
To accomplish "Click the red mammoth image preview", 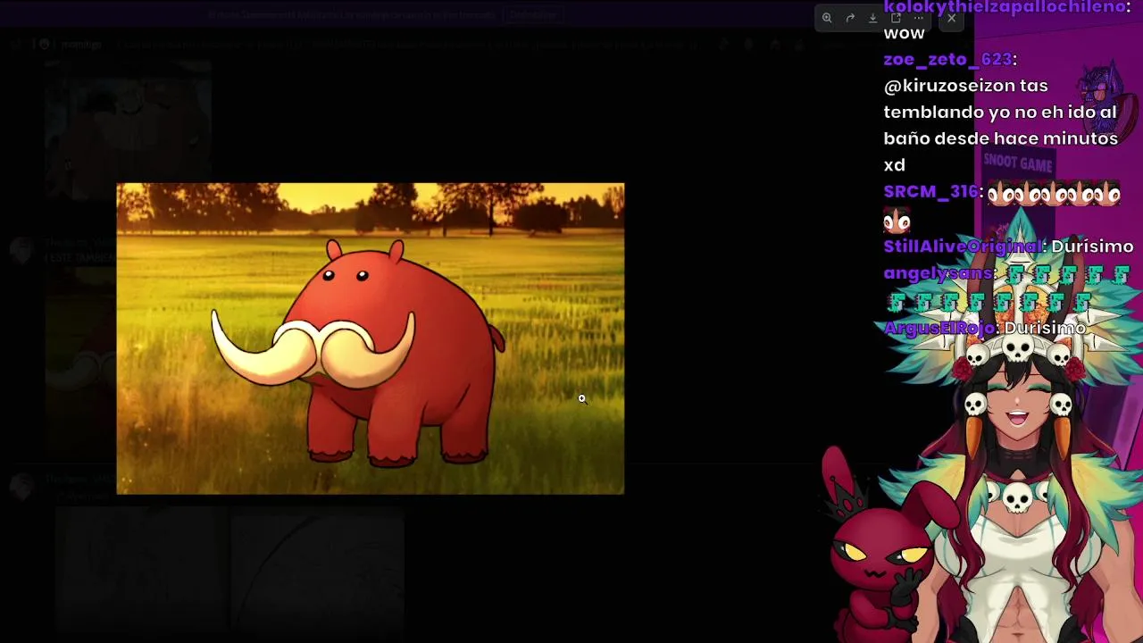I will 371,338.
